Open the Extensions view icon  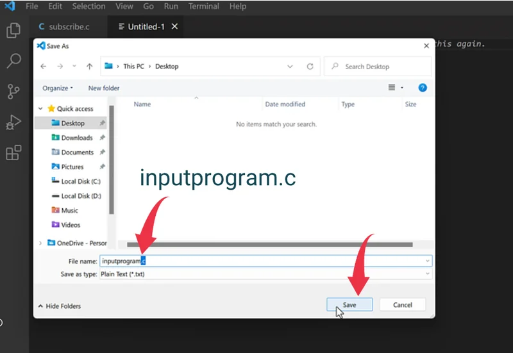click(x=13, y=153)
